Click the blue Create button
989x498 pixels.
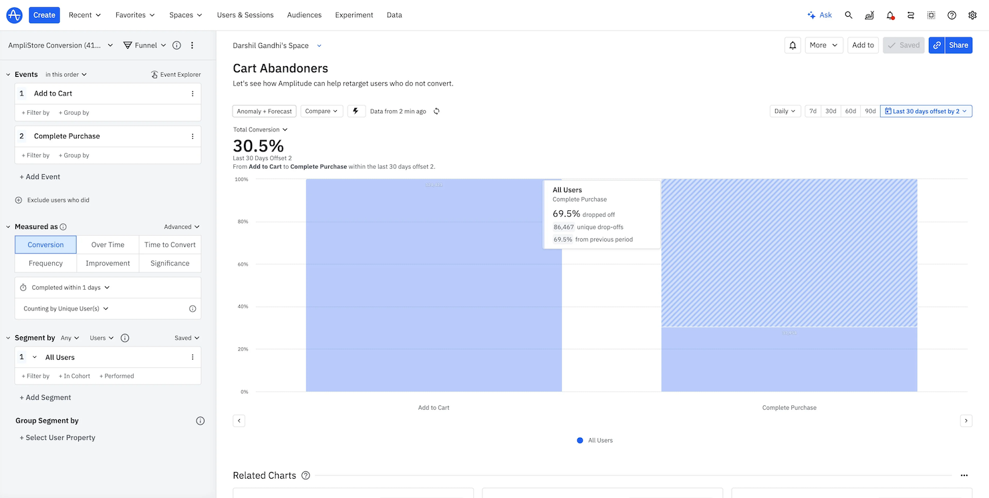(x=44, y=15)
